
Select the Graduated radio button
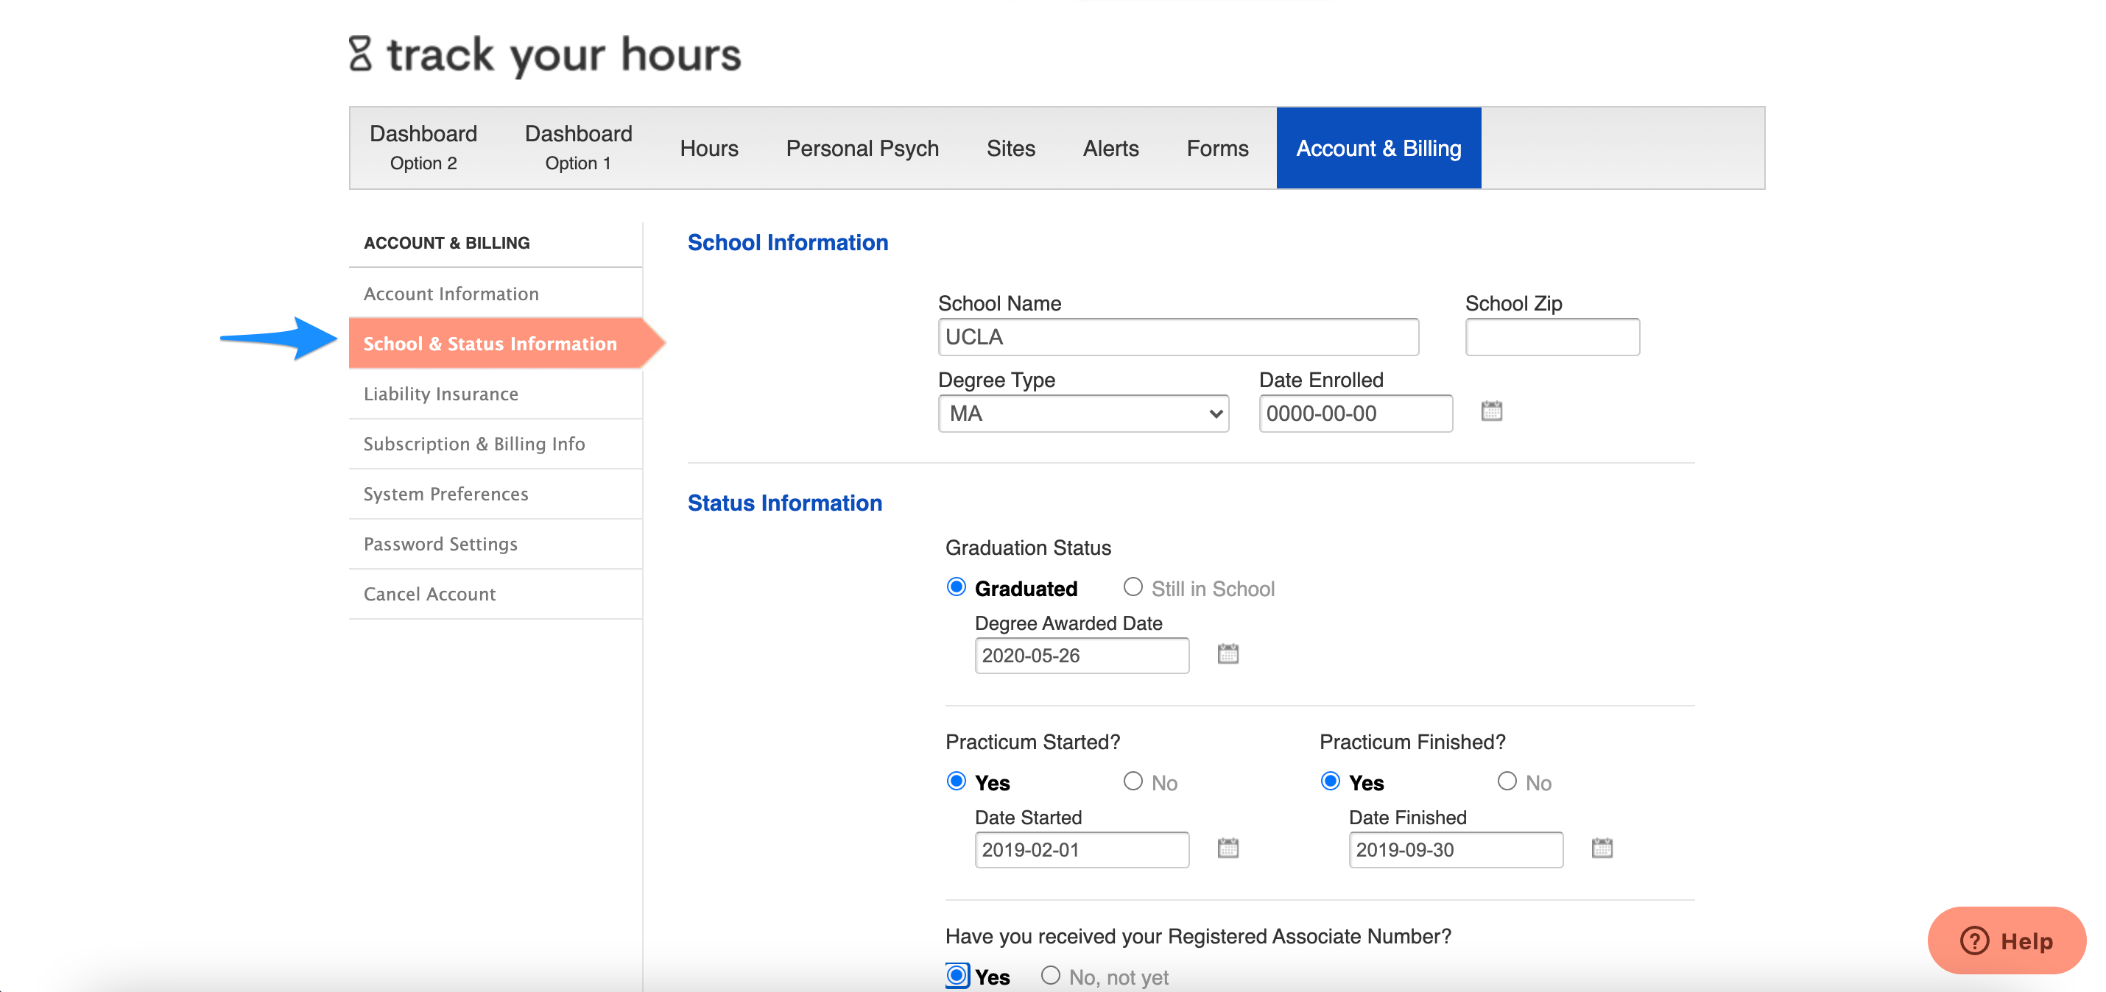coord(956,587)
